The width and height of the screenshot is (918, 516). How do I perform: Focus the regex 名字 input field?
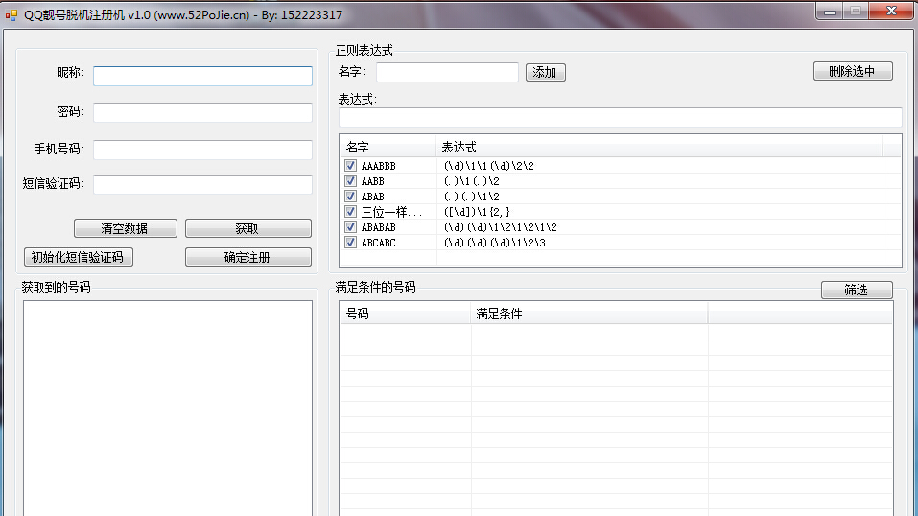(x=447, y=72)
